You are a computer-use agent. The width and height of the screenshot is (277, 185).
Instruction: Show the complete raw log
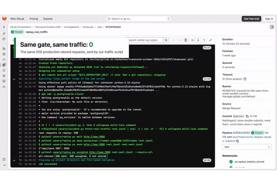tap(186, 40)
